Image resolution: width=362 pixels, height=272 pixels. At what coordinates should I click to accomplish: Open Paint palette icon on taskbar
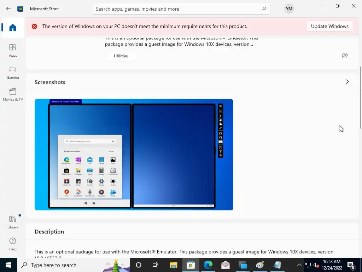coord(260,265)
